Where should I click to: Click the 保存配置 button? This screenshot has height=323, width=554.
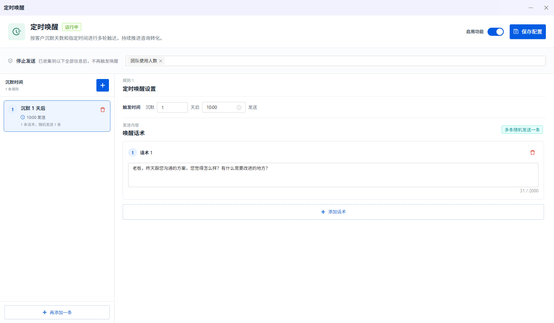[527, 32]
